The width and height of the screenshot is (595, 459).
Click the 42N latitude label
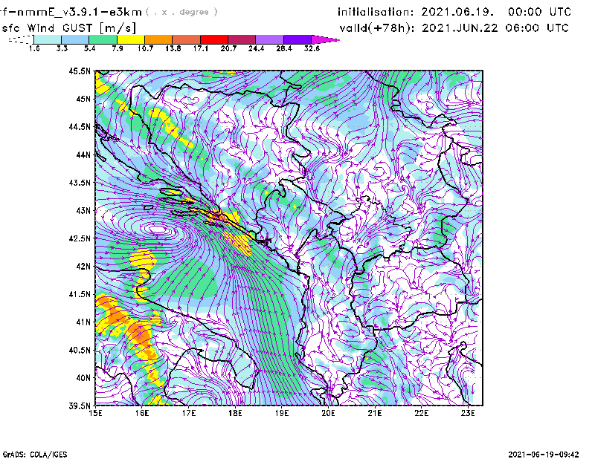(83, 267)
